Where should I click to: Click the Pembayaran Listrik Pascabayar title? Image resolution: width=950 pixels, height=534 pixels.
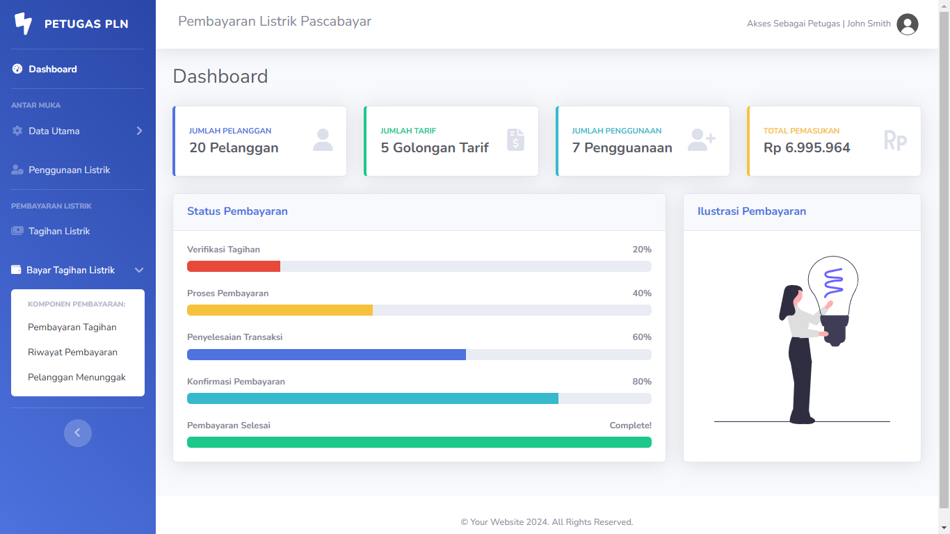[275, 22]
